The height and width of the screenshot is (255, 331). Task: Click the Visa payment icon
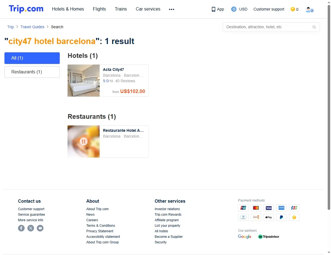click(x=268, y=208)
